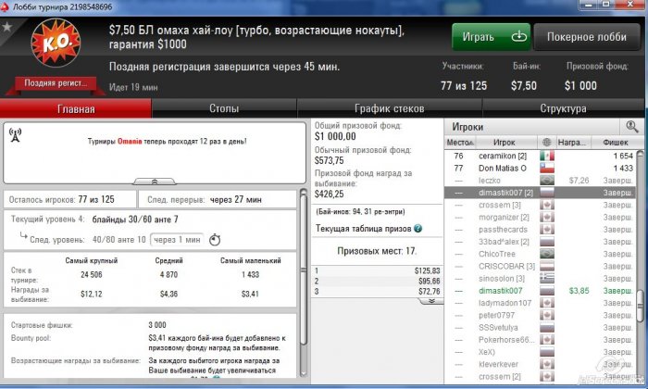Switch to the Главная tab
Screen dimensions: 648x389
click(76, 108)
